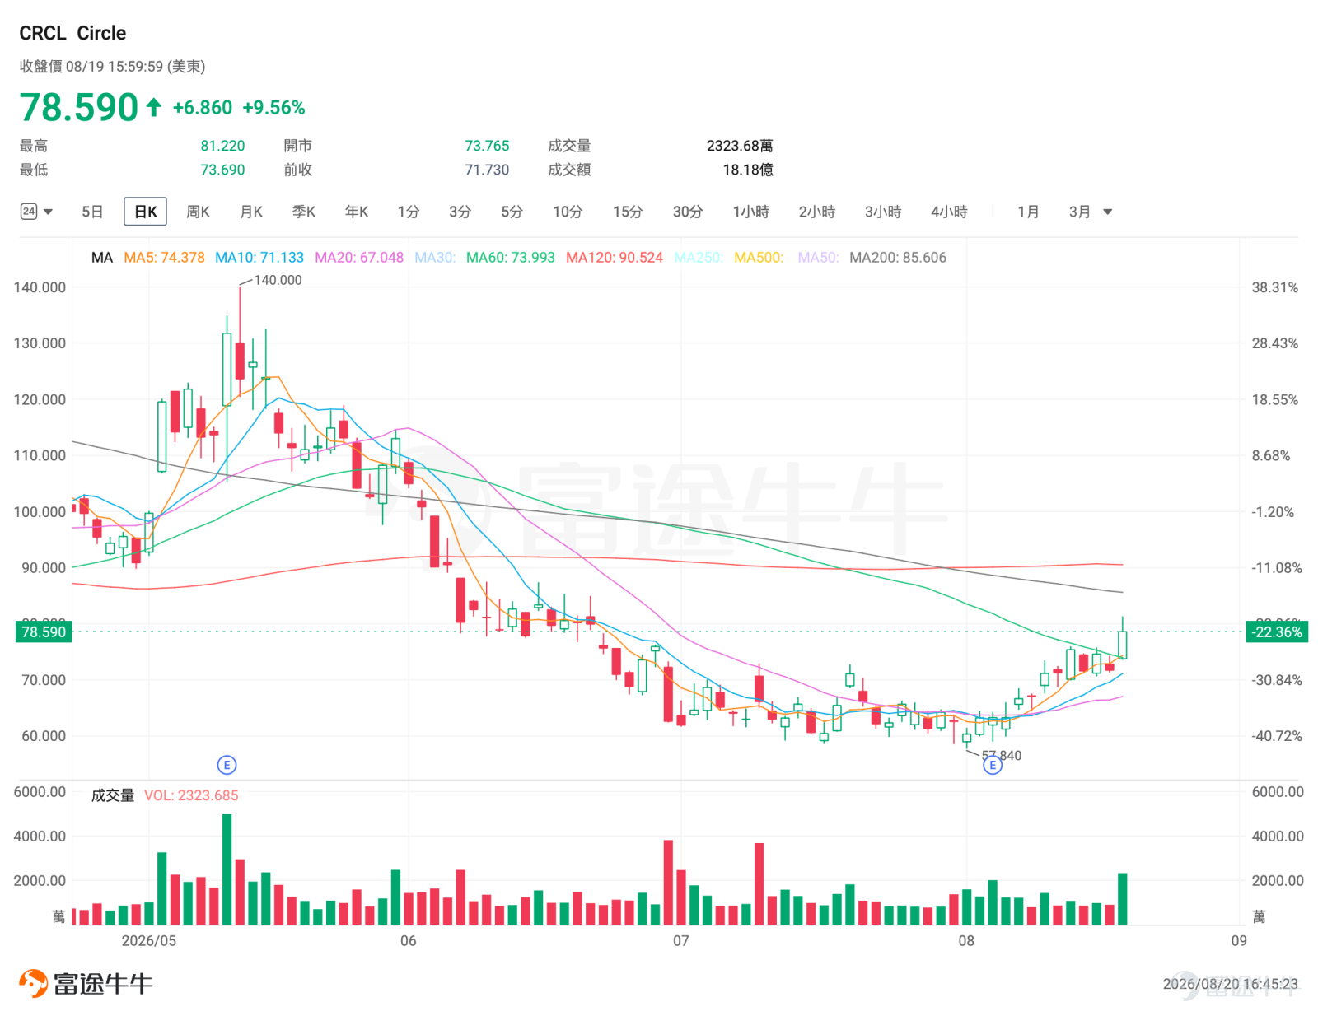Toggle the MA250 line legend

(699, 258)
